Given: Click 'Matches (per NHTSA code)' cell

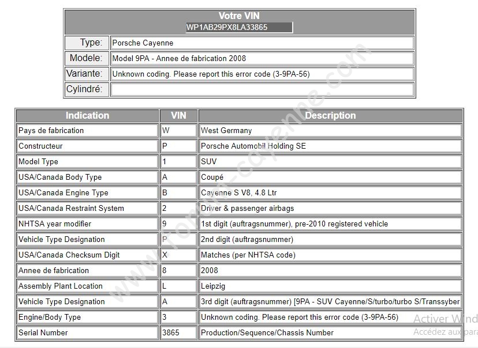Looking at the screenshot, I should coord(330,255).
